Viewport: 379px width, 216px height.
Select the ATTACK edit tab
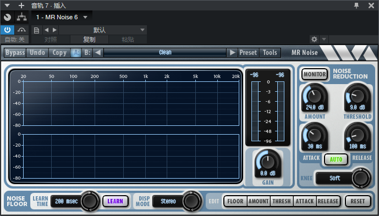pos(305,201)
